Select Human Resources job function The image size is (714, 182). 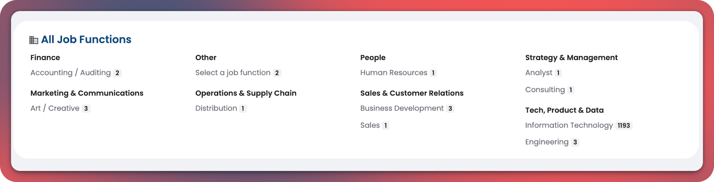(x=394, y=73)
